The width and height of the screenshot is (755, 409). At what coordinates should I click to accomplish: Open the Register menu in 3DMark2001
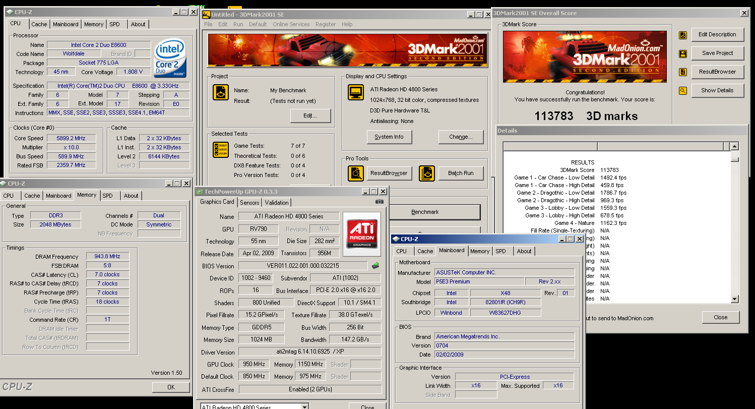point(326,24)
